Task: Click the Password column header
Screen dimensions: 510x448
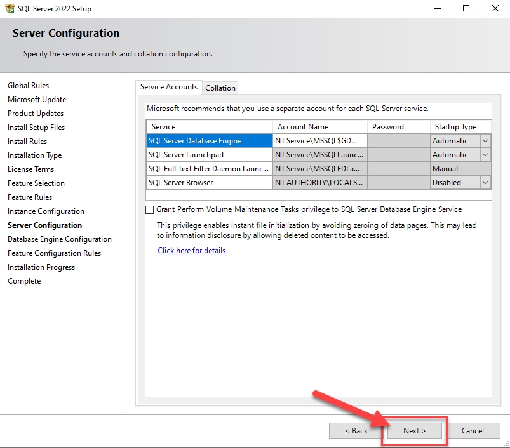Action: (399, 127)
